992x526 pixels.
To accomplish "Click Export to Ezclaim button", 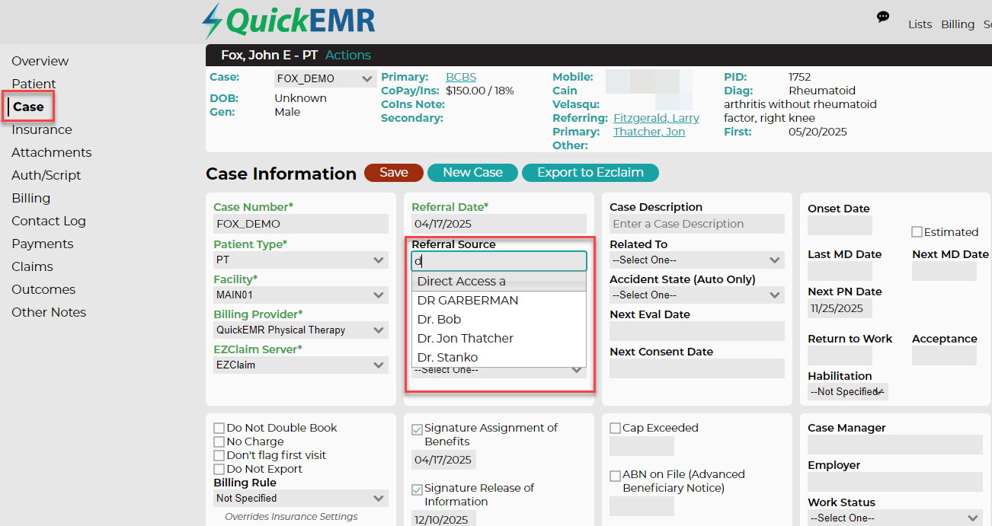I will point(590,173).
